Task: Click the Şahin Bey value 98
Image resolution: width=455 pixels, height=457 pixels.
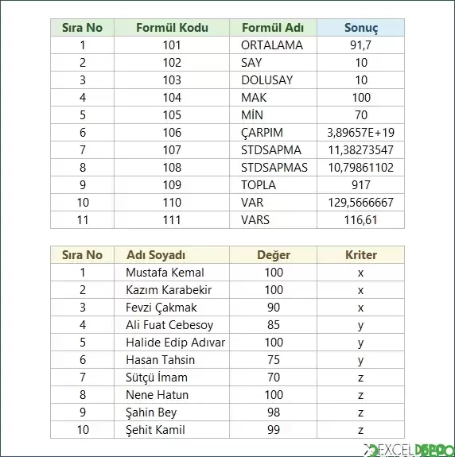Action: click(x=274, y=412)
